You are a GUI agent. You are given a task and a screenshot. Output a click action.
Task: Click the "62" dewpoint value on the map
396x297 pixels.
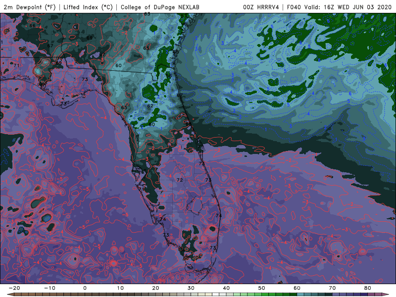click(x=150, y=105)
